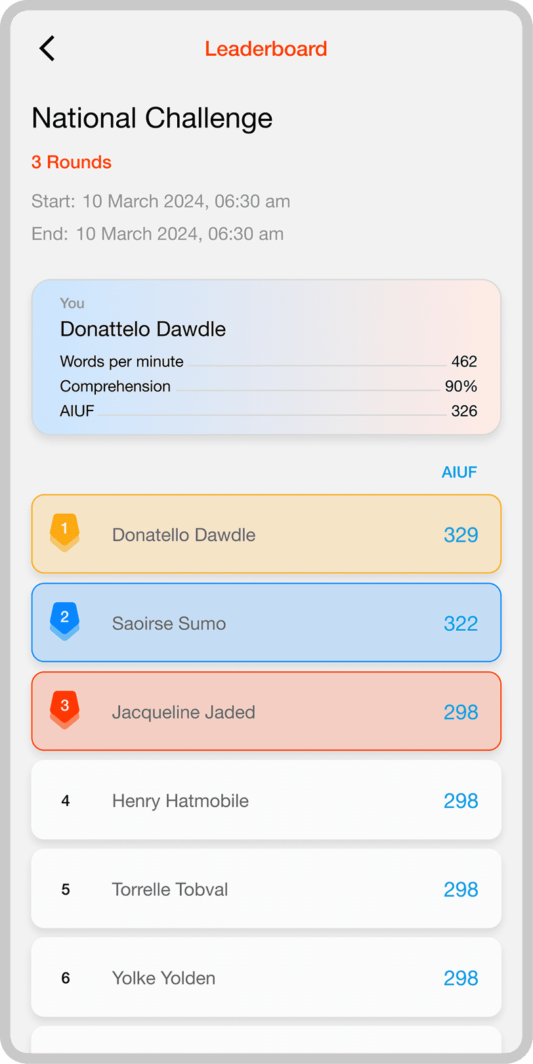Select the rank 4 number
This screenshot has width=533, height=1064.
coord(66,801)
